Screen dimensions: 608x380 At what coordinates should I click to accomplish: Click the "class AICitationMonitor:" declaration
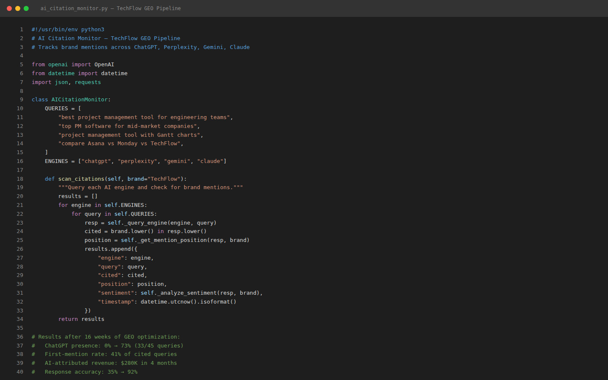71,100
